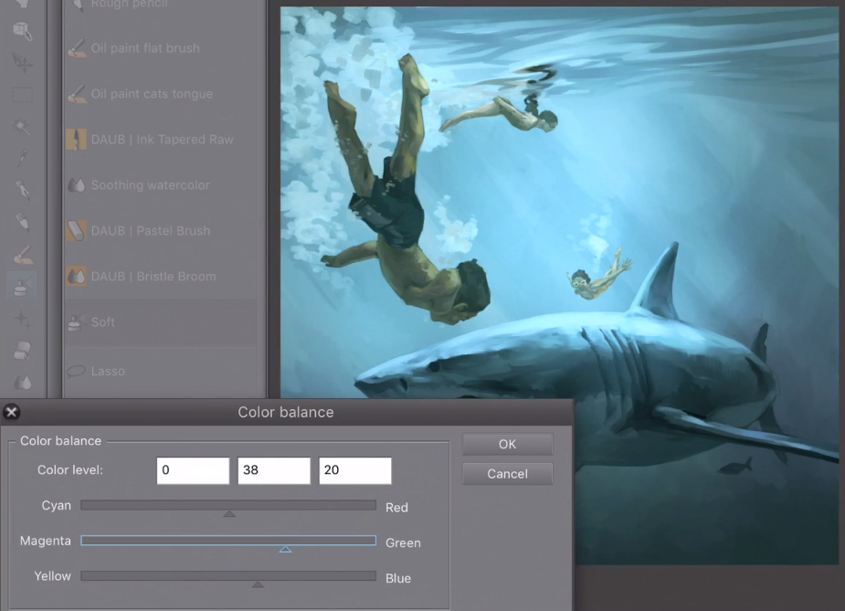Image resolution: width=845 pixels, height=611 pixels.
Task: Select the Operation object tool cube icon
Action: pos(23,31)
